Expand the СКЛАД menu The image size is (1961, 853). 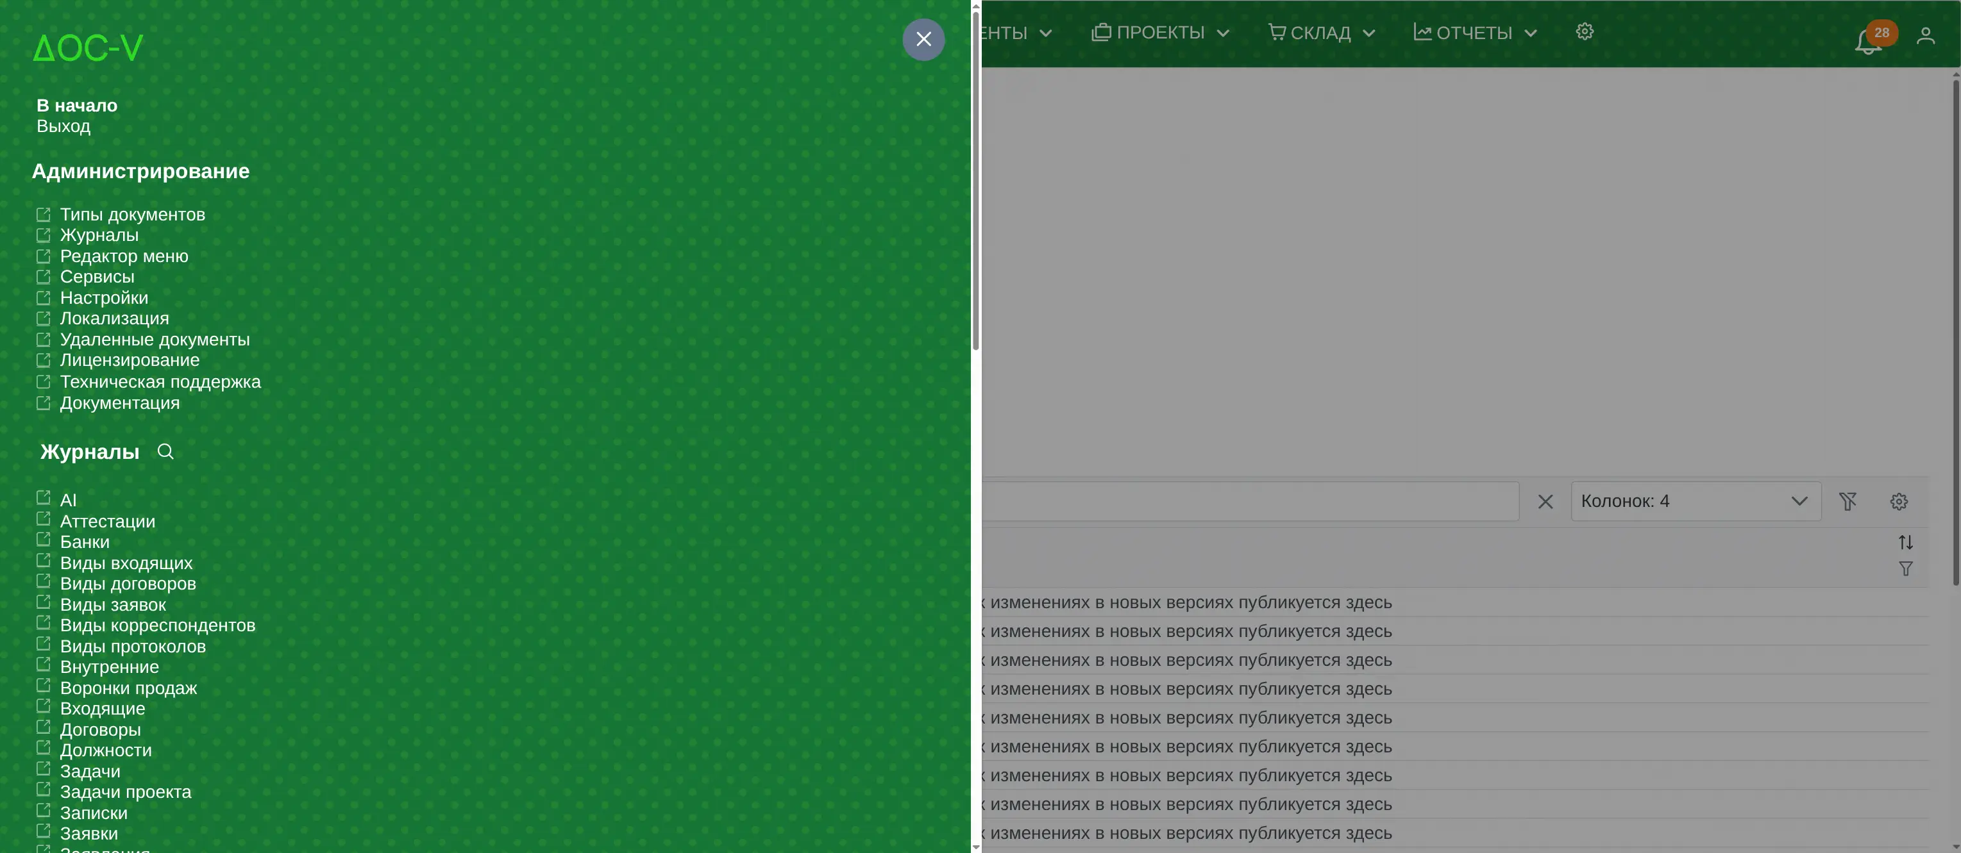coord(1321,33)
